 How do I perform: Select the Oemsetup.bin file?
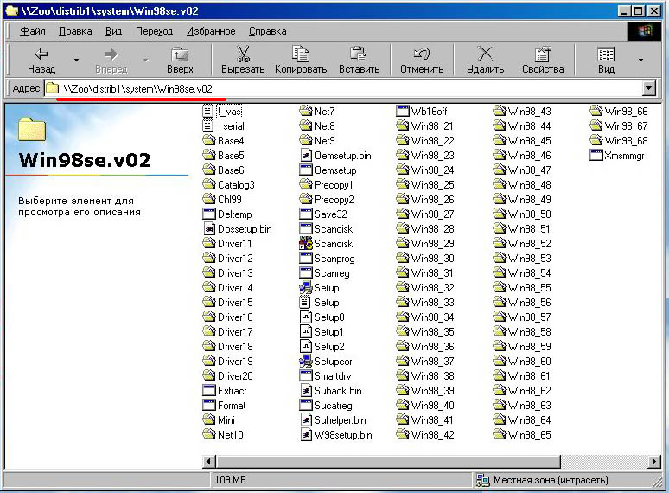point(335,156)
